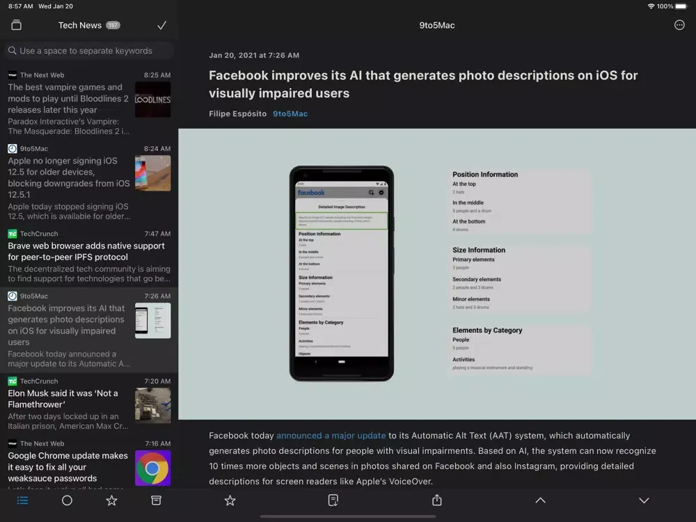The height and width of the screenshot is (522, 696).
Task: Open reader view document icon
Action: (333, 500)
